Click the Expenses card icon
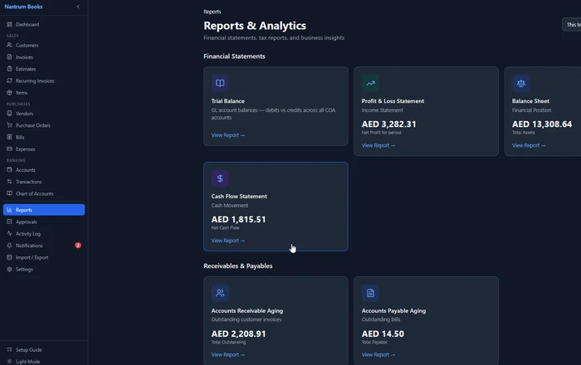Screen dimensions: 581x365 (9, 148)
